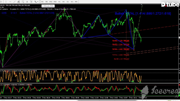The height and width of the screenshot is (101, 180).
Task: Click the '9 Nov 14:02' time axis label
Action: coord(114,98)
